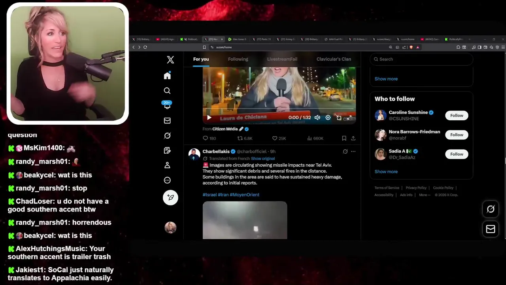Screen dimensions: 506x285
Task: Open missile impact video thumbnail
Action: 245,220
